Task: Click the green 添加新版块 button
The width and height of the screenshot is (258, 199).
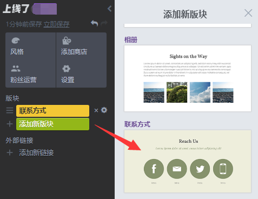Action: click(52, 124)
